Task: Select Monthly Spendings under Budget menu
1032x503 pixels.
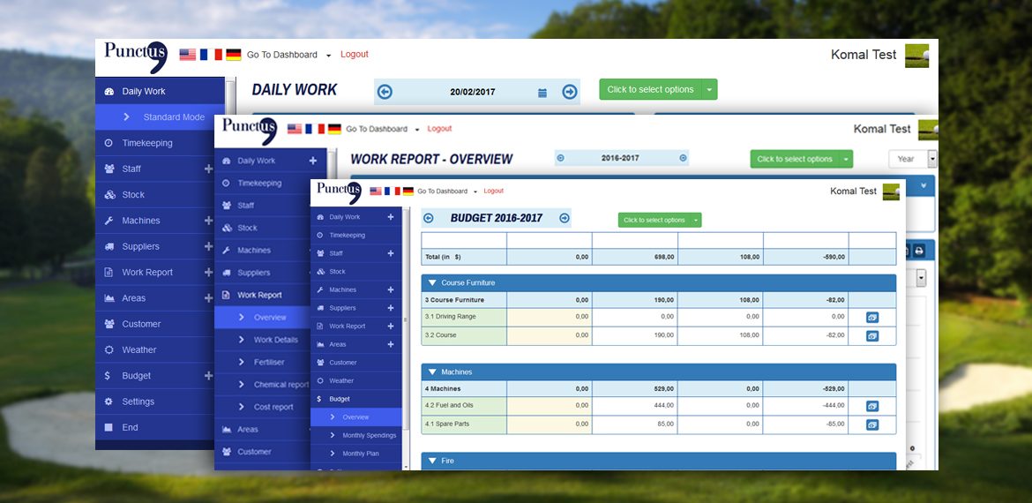Action: 369,435
